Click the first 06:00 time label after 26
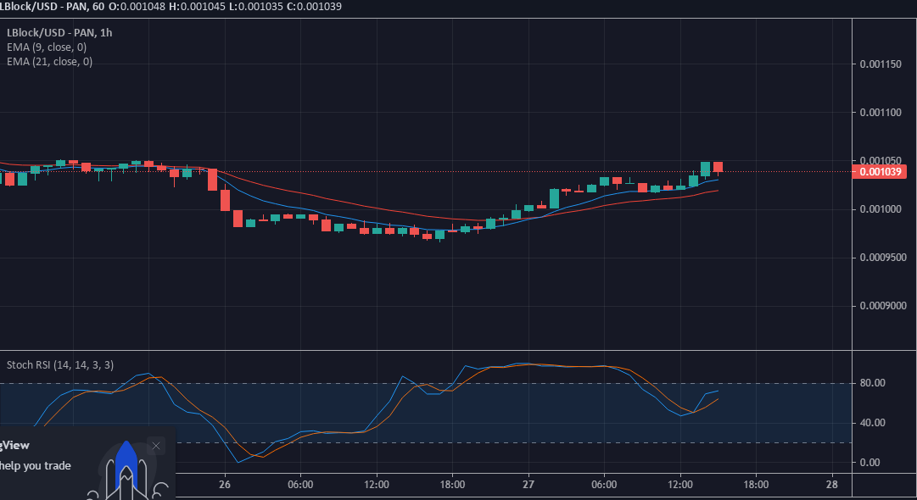917x500 pixels. pyautogui.click(x=300, y=484)
